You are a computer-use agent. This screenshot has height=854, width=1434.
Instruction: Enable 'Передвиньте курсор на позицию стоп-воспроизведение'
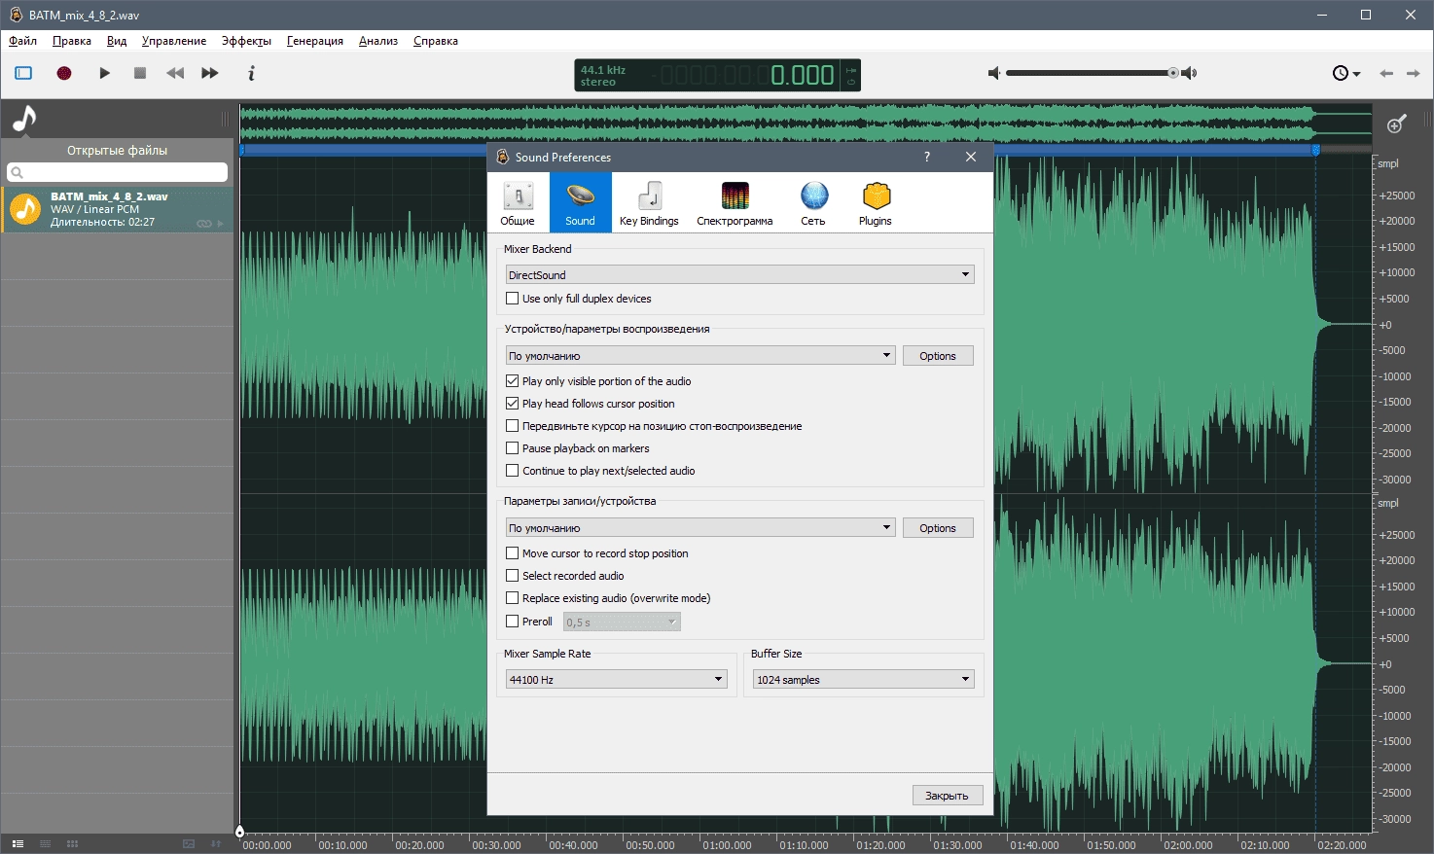[513, 426]
